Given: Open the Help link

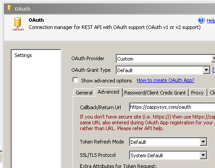Looking at the screenshot, I should [x=211, y=20].
